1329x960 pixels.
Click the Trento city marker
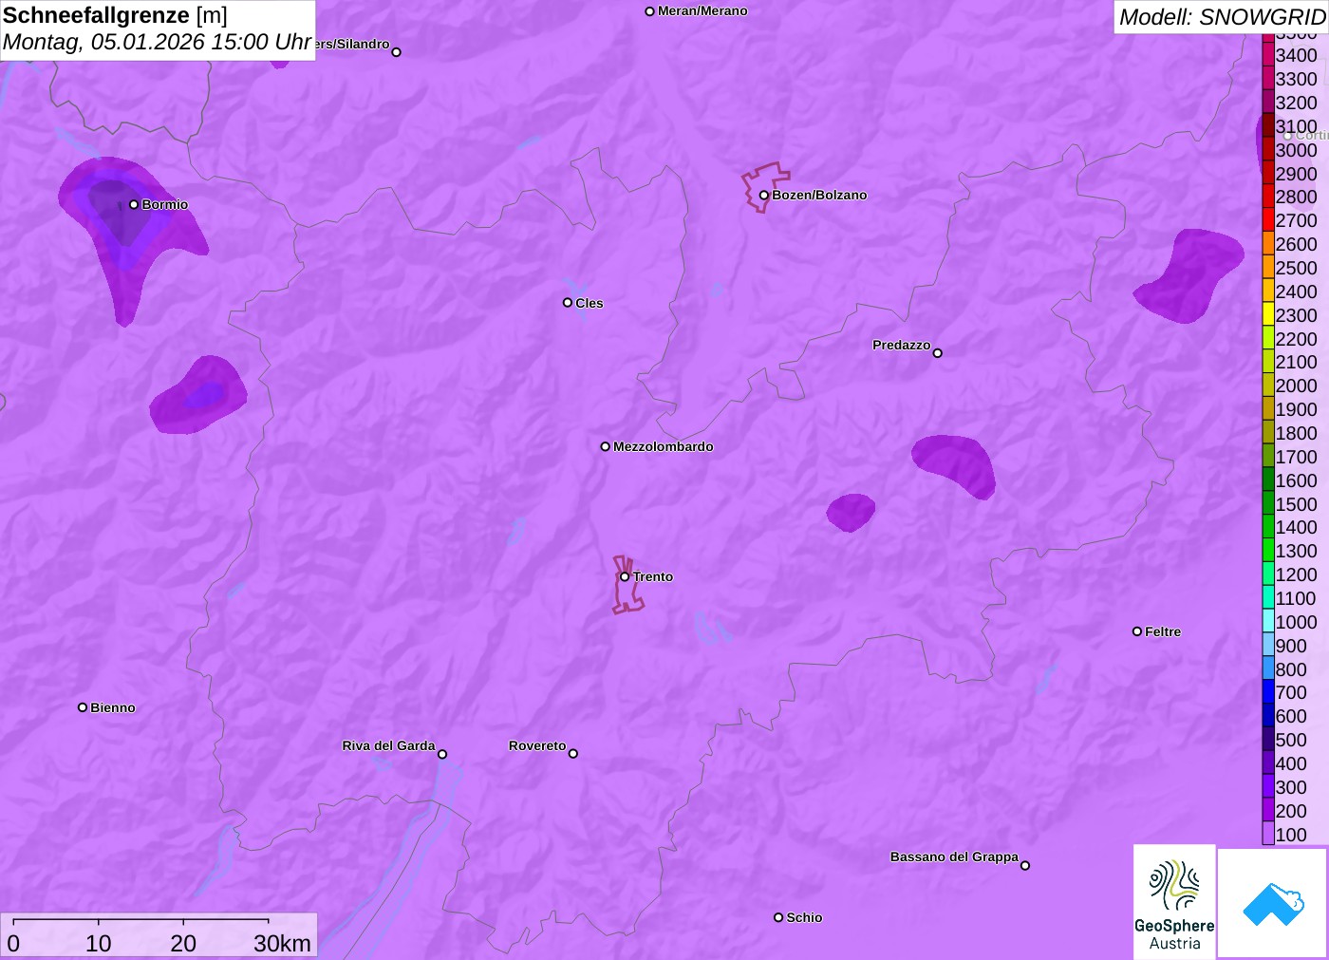pos(625,576)
